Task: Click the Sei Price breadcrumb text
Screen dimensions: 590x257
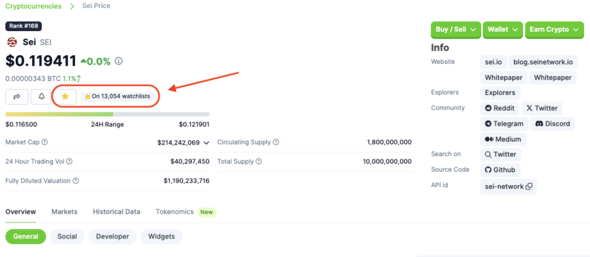Action: click(96, 6)
